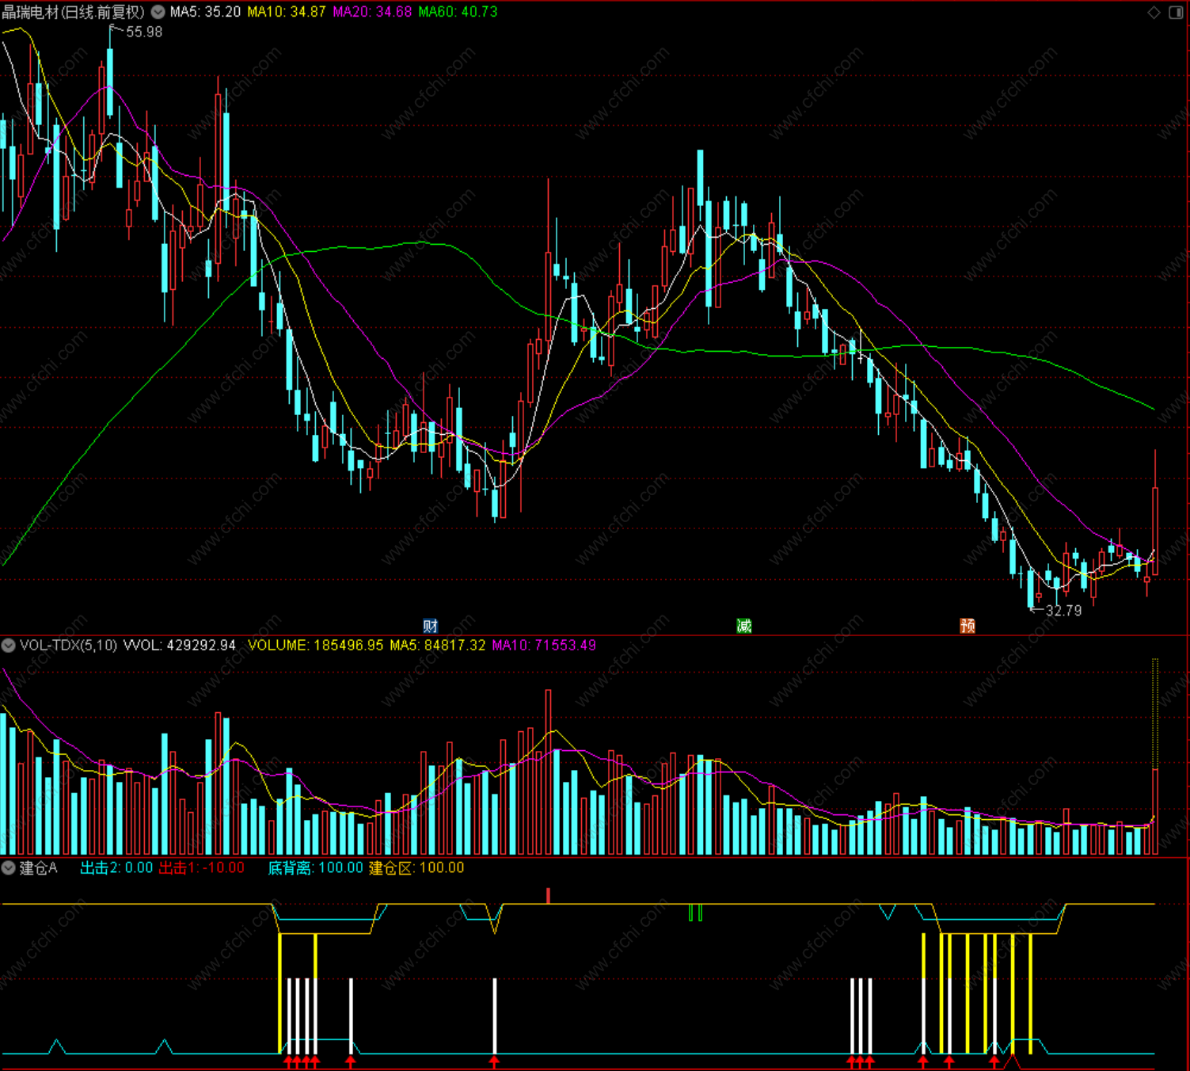Toggle the side panel icon at top right

tap(1176, 12)
